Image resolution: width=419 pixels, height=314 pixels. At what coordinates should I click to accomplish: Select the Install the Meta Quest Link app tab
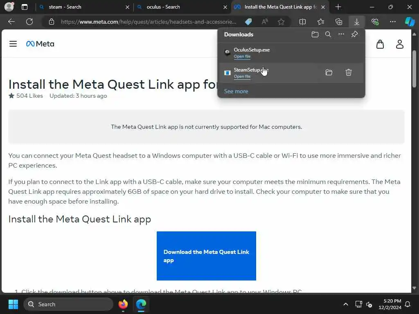pyautogui.click(x=280, y=7)
